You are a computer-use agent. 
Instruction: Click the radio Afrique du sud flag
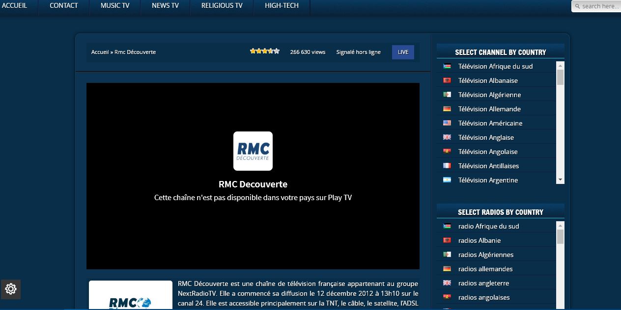click(447, 226)
